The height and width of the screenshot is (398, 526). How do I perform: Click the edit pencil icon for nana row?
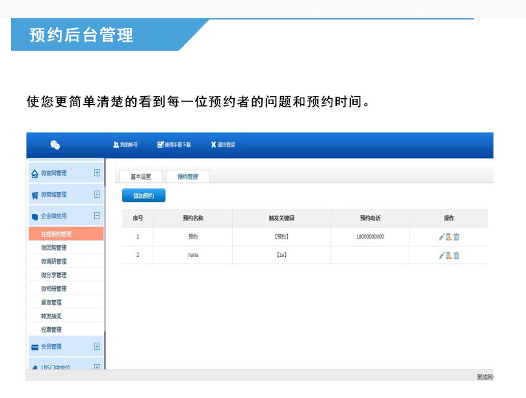click(x=441, y=255)
